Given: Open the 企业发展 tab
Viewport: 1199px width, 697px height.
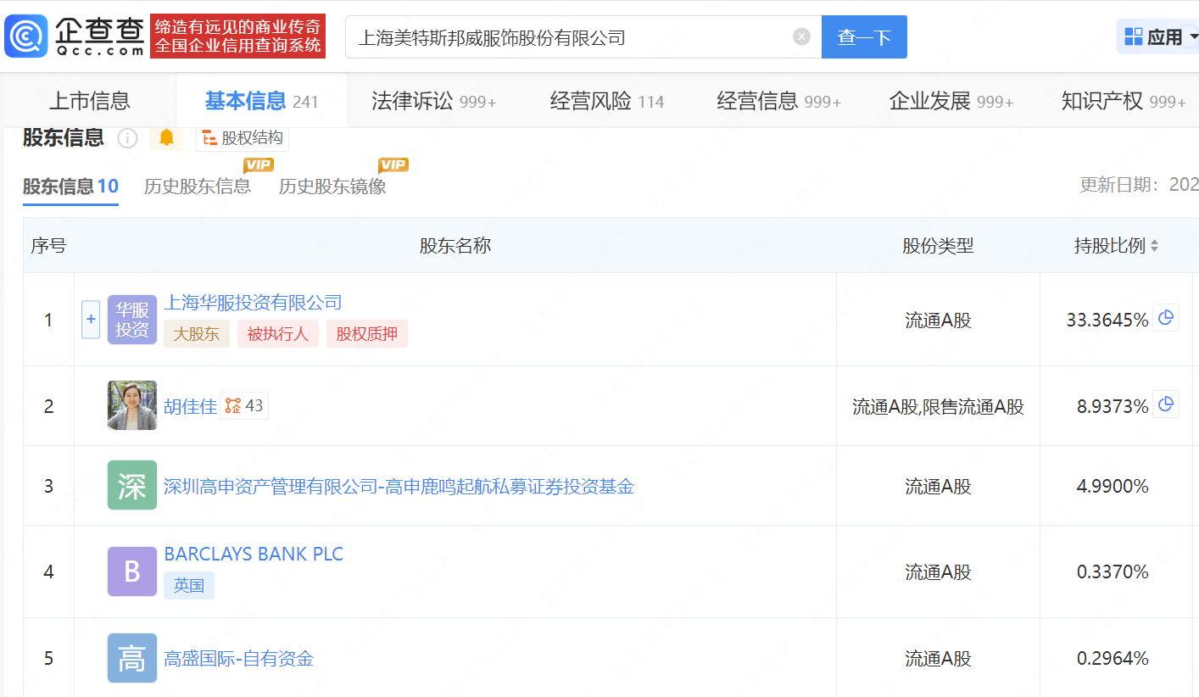Looking at the screenshot, I should pyautogui.click(x=951, y=101).
